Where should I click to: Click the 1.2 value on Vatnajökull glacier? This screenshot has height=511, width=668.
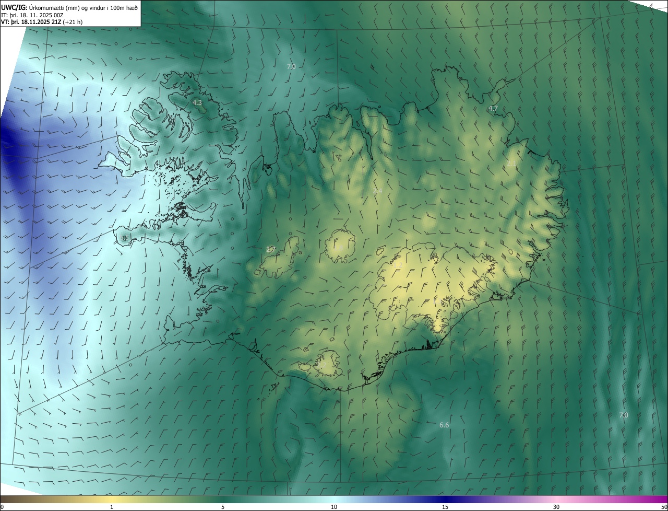[398, 265]
